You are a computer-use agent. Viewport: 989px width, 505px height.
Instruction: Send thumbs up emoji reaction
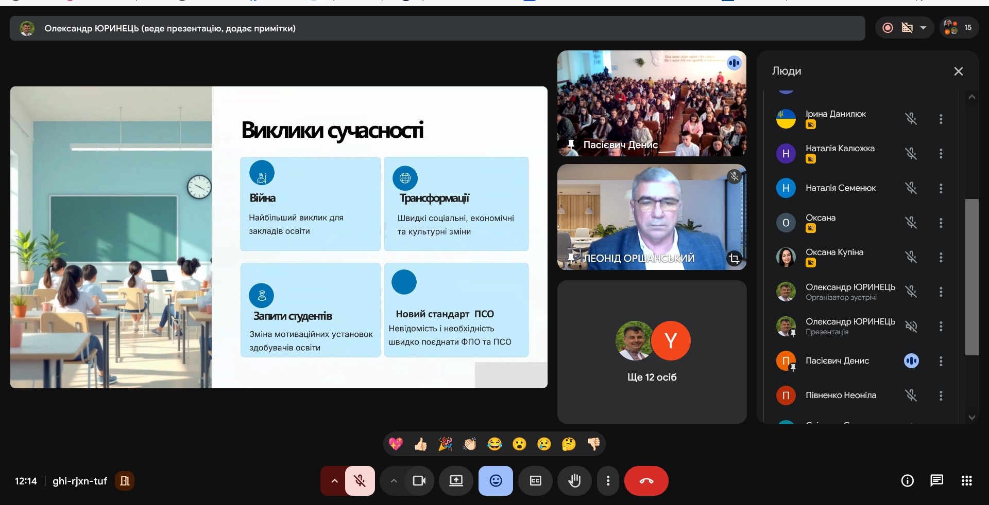[420, 444]
